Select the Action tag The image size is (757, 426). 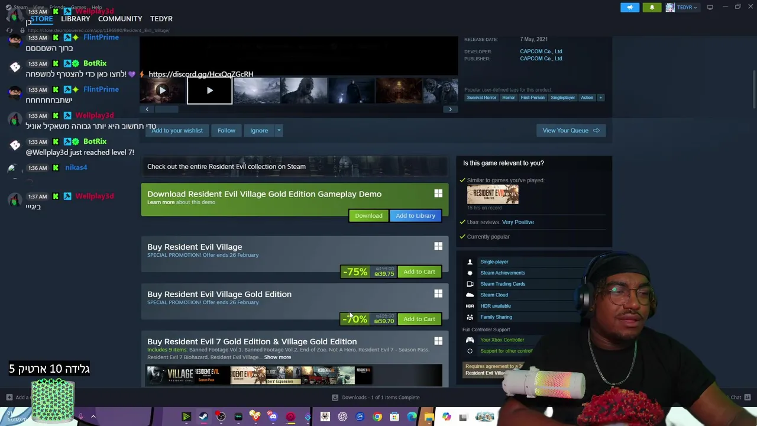(x=587, y=98)
